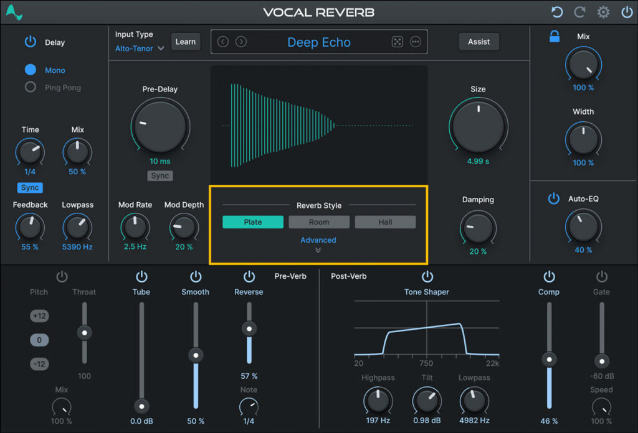
Task: Click the reverb decay waveform display
Action: pos(319,125)
